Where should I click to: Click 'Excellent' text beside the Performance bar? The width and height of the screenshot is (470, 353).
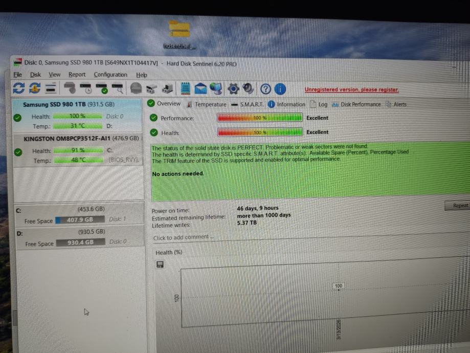[317, 118]
